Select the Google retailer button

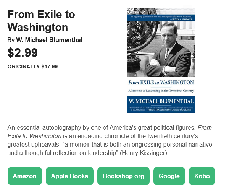coord(169,176)
